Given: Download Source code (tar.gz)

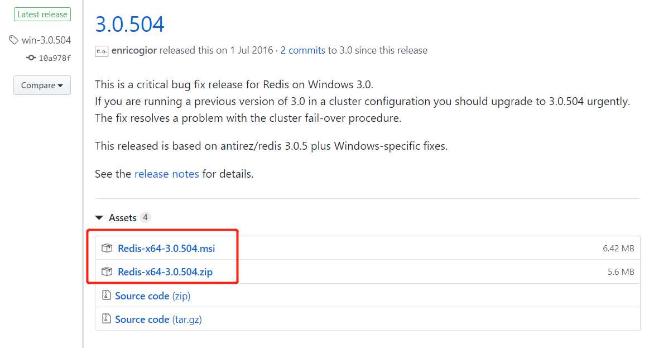Looking at the screenshot, I should 158,319.
